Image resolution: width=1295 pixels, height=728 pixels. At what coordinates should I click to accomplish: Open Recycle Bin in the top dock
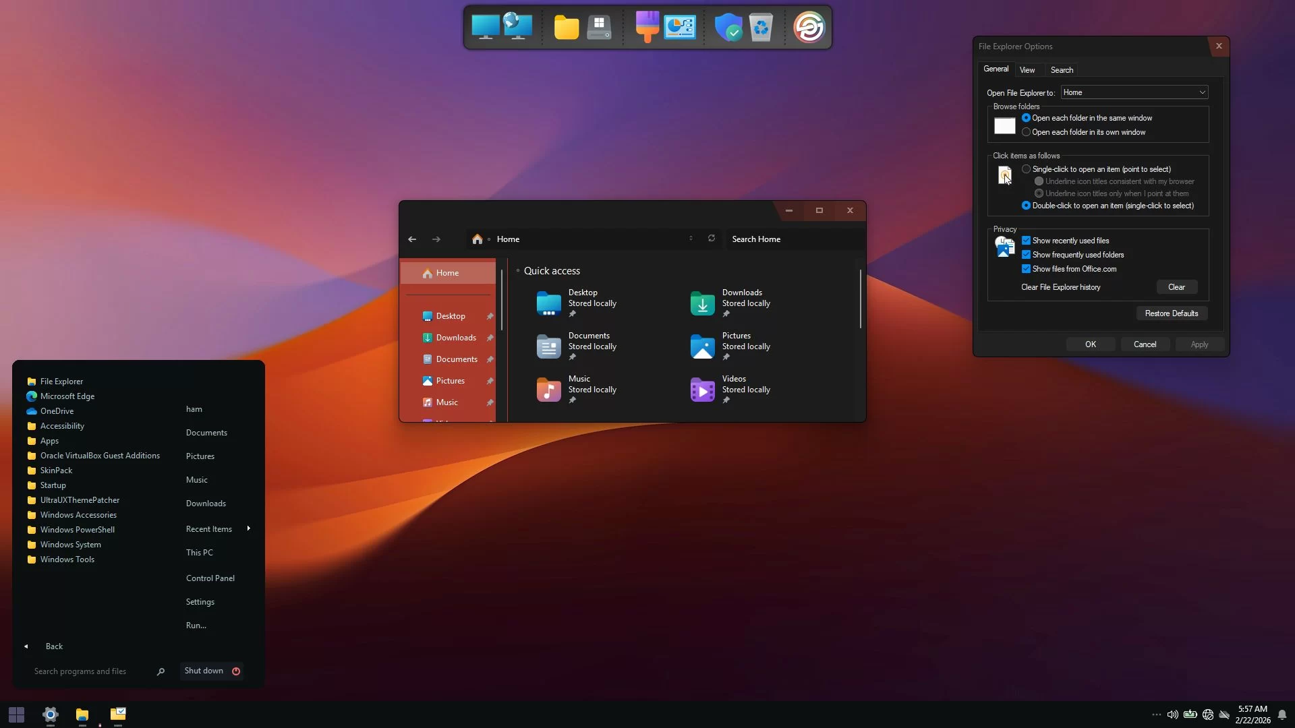pos(761,28)
